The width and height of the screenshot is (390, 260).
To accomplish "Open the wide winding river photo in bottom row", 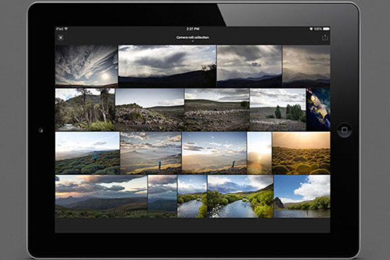I will tap(240, 196).
